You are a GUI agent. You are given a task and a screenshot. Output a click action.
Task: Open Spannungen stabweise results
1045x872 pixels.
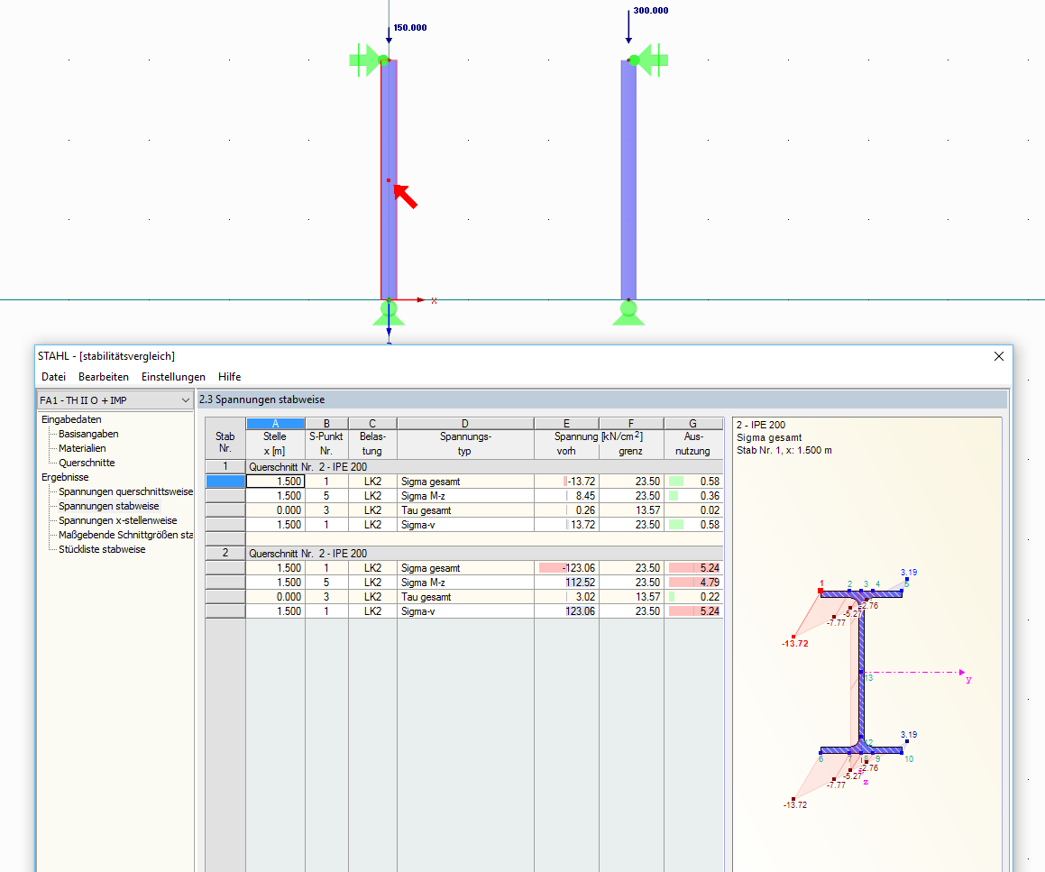pyautogui.click(x=108, y=506)
